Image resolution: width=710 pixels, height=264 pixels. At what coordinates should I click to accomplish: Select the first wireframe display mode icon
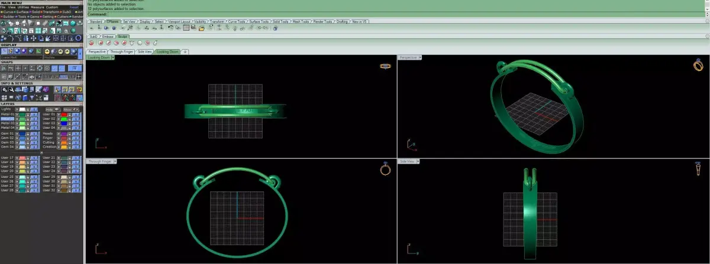(4, 51)
